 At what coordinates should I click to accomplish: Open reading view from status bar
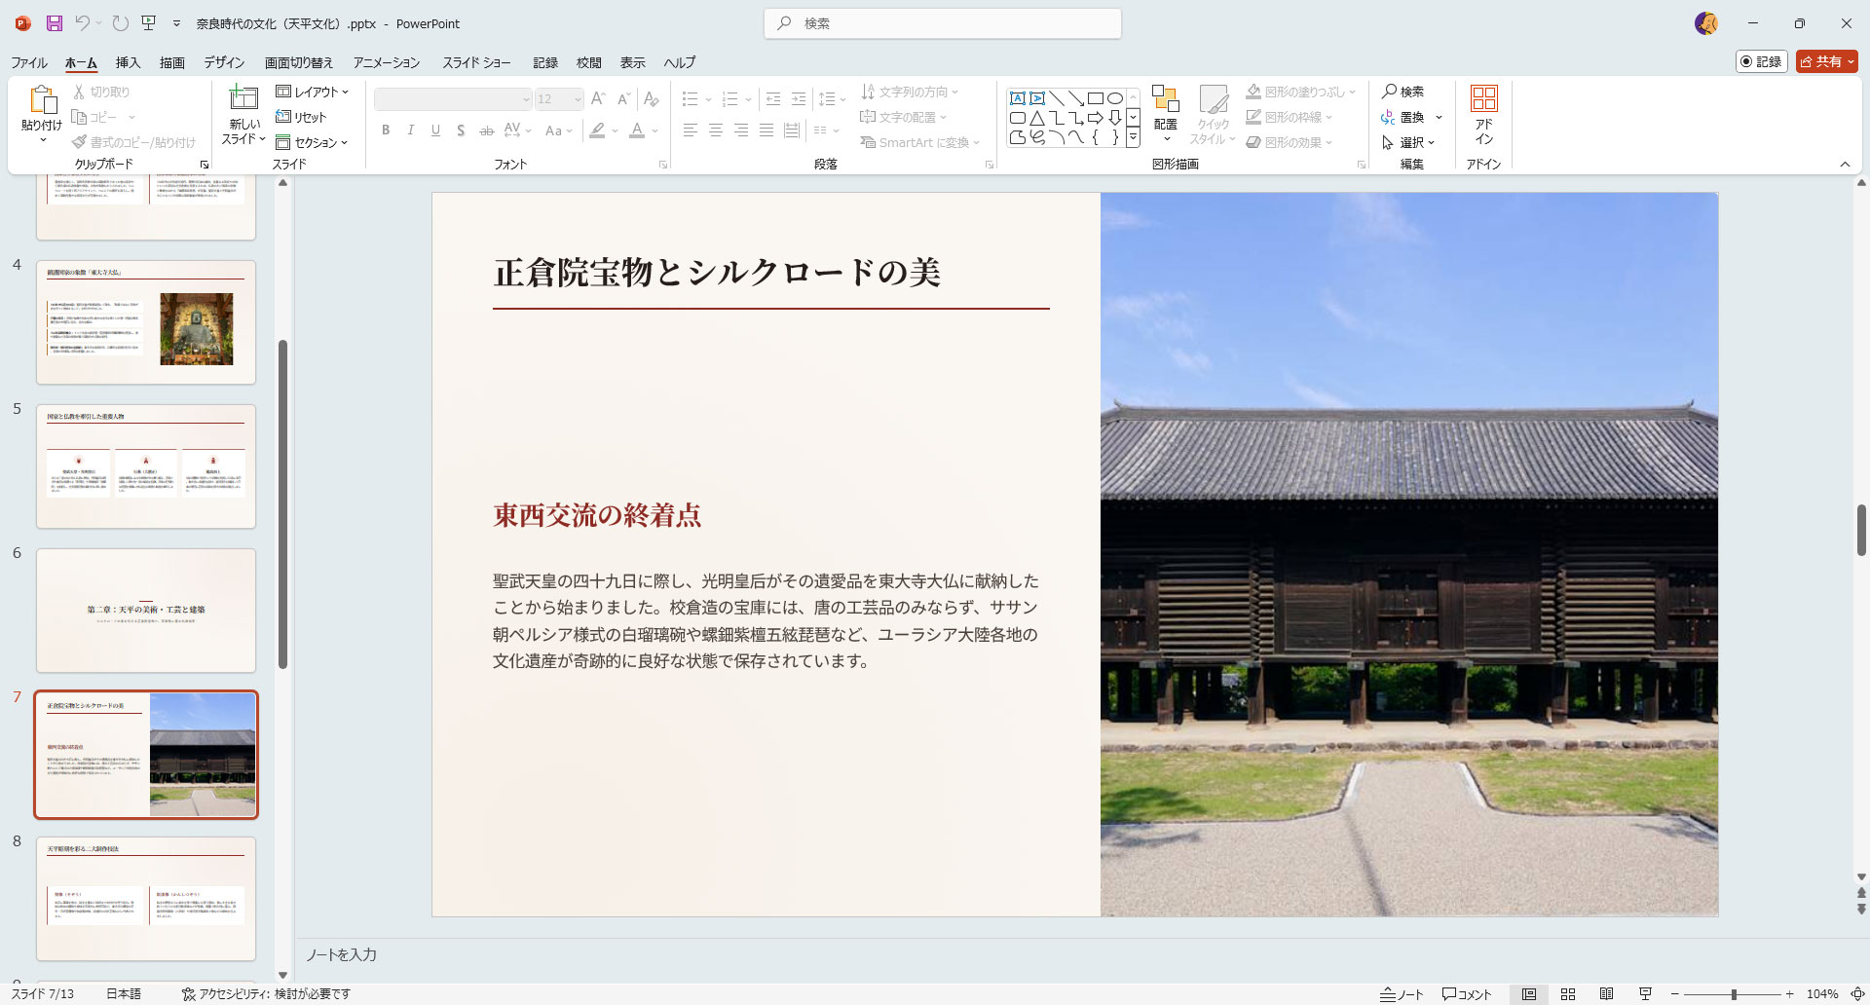coord(1607,994)
